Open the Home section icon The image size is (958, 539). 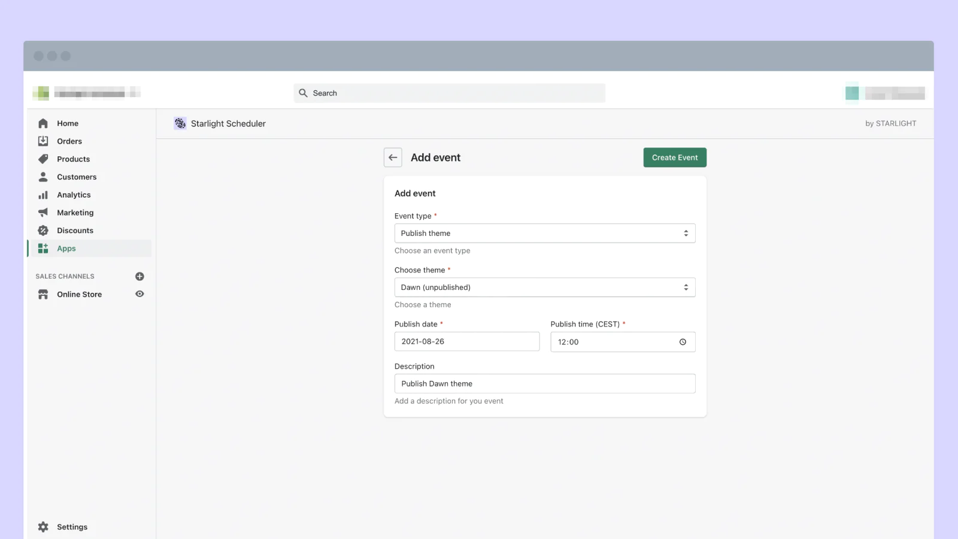pos(43,123)
